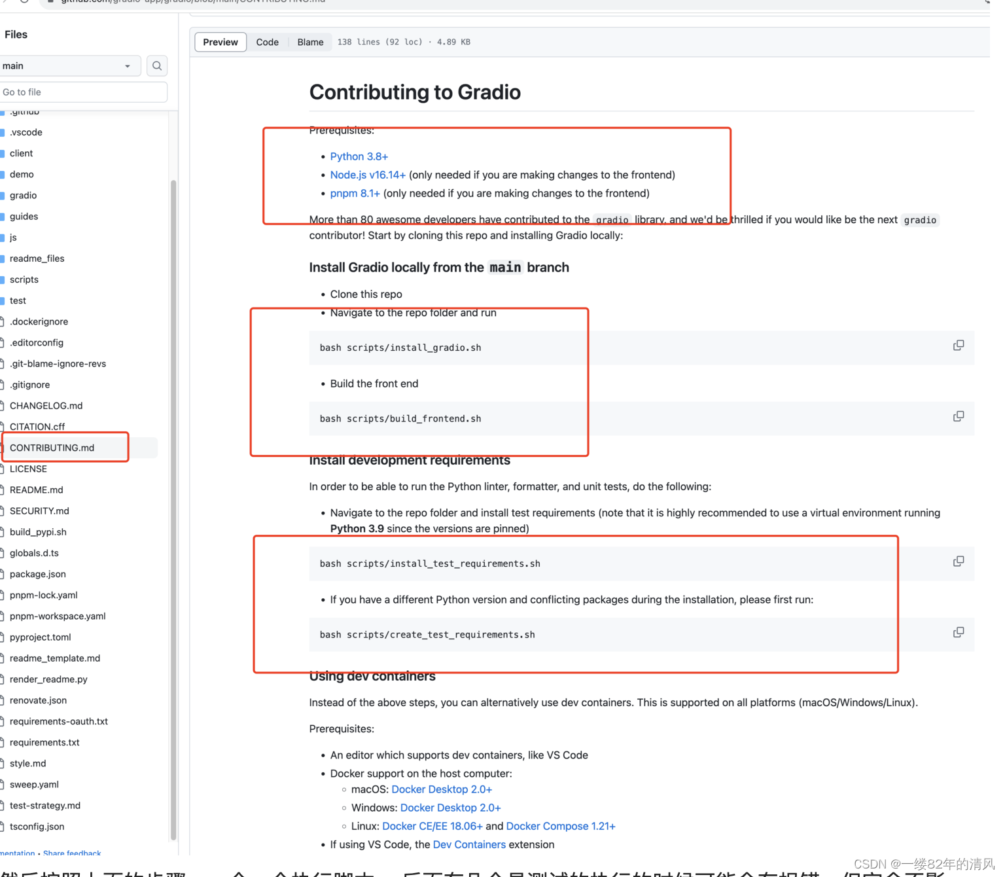The image size is (1005, 877).
Task: Open the .git-blame-ignore-revs file
Action: click(x=58, y=363)
